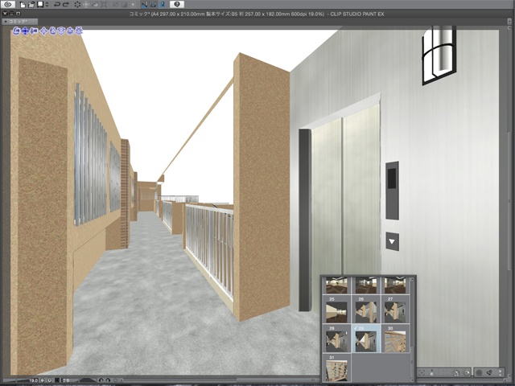Save the document using toolbar icon
The width and height of the screenshot is (515, 386).
pyautogui.click(x=40, y=4)
